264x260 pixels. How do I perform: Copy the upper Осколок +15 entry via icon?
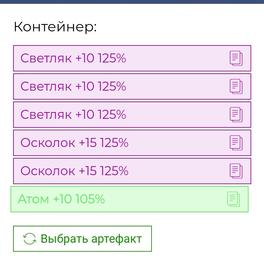236,143
